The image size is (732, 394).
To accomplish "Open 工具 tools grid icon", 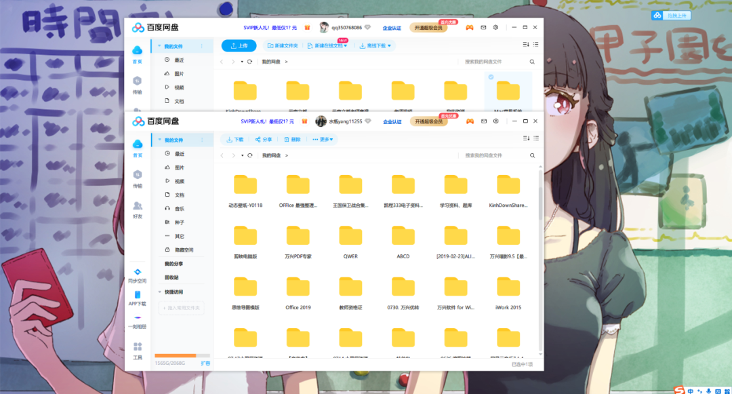I will click(137, 347).
